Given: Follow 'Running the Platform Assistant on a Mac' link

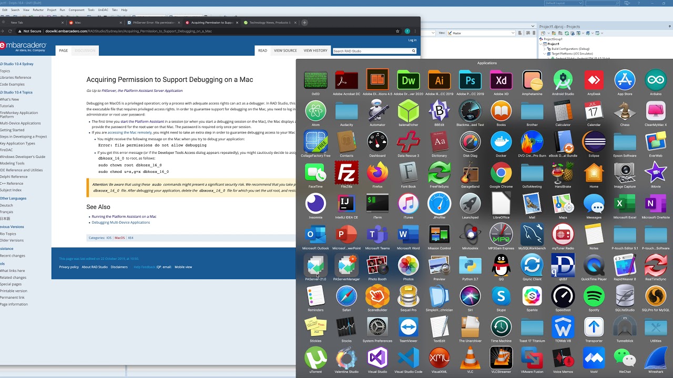Looking at the screenshot, I should tap(124, 216).
